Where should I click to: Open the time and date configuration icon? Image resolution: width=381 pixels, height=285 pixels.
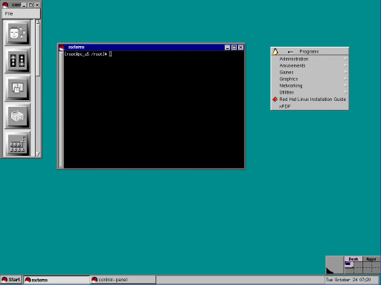(x=17, y=88)
